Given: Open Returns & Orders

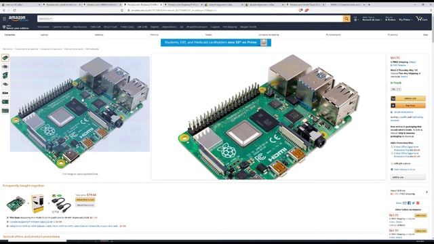Looking at the screenshot, I should point(391,19).
